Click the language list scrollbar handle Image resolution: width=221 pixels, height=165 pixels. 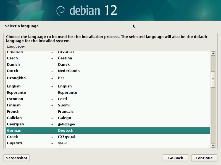click(213, 79)
